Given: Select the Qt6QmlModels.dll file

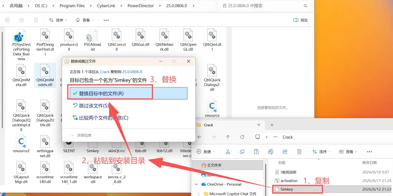Looking at the screenshot, I should click(45, 75).
